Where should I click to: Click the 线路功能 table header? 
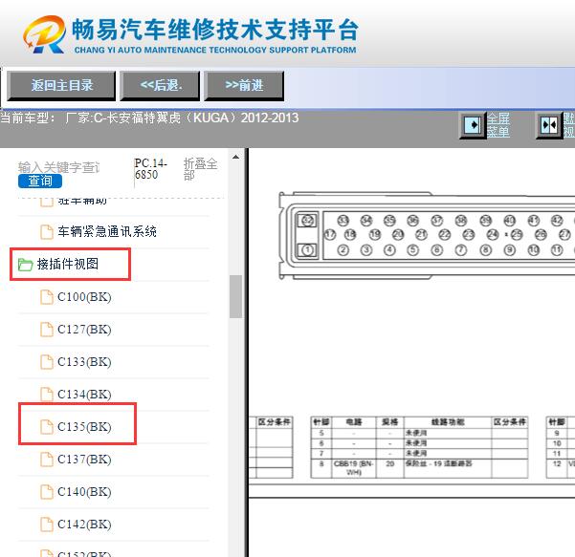(x=448, y=422)
